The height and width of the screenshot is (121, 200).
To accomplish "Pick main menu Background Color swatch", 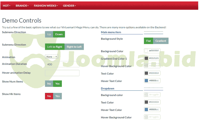I will pyautogui.click(x=146, y=51).
